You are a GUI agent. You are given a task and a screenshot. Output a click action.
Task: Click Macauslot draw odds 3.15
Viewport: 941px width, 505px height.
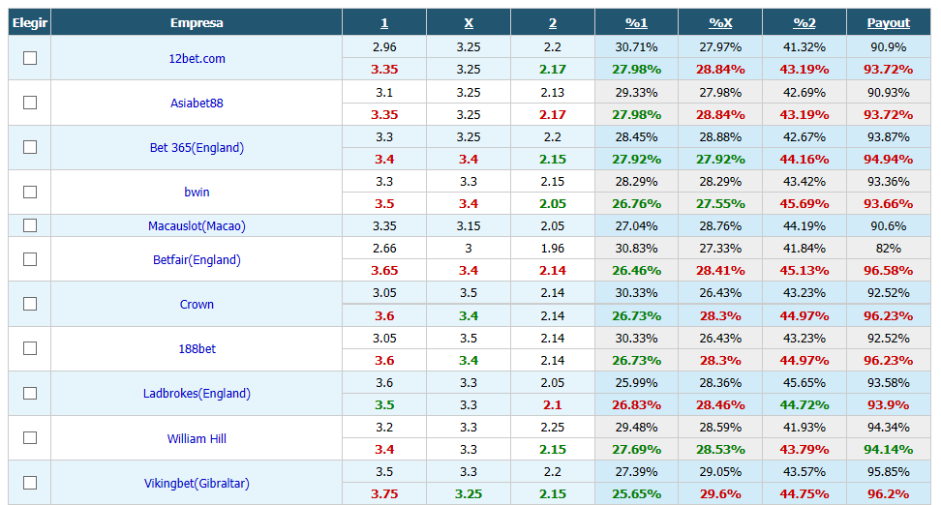469,226
